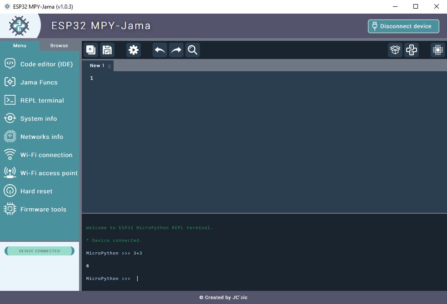The image size is (447, 304).
Task: Open Jama Funcs menu item
Action: point(40,82)
